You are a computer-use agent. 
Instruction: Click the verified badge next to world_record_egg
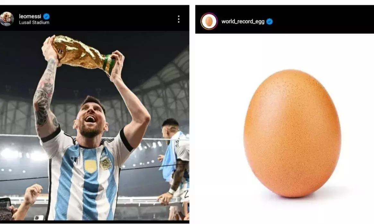tap(270, 22)
